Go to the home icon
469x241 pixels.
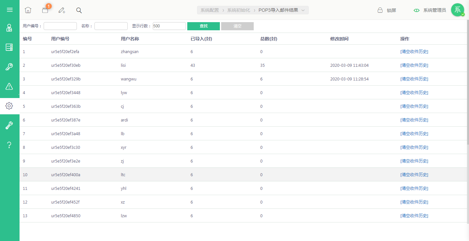click(x=28, y=10)
